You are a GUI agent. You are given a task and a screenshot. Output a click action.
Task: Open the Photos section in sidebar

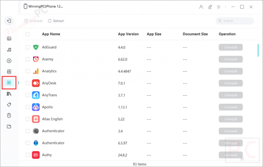pos(9,38)
